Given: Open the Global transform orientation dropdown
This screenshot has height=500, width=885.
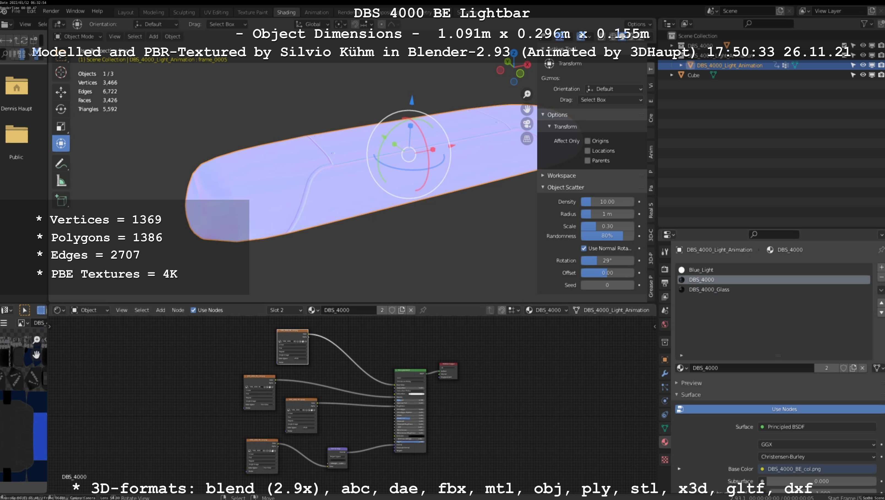Looking at the screenshot, I should point(312,24).
